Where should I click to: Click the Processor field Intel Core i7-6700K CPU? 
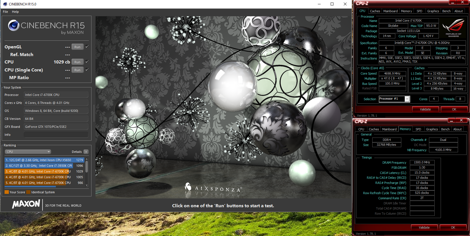click(x=56, y=95)
